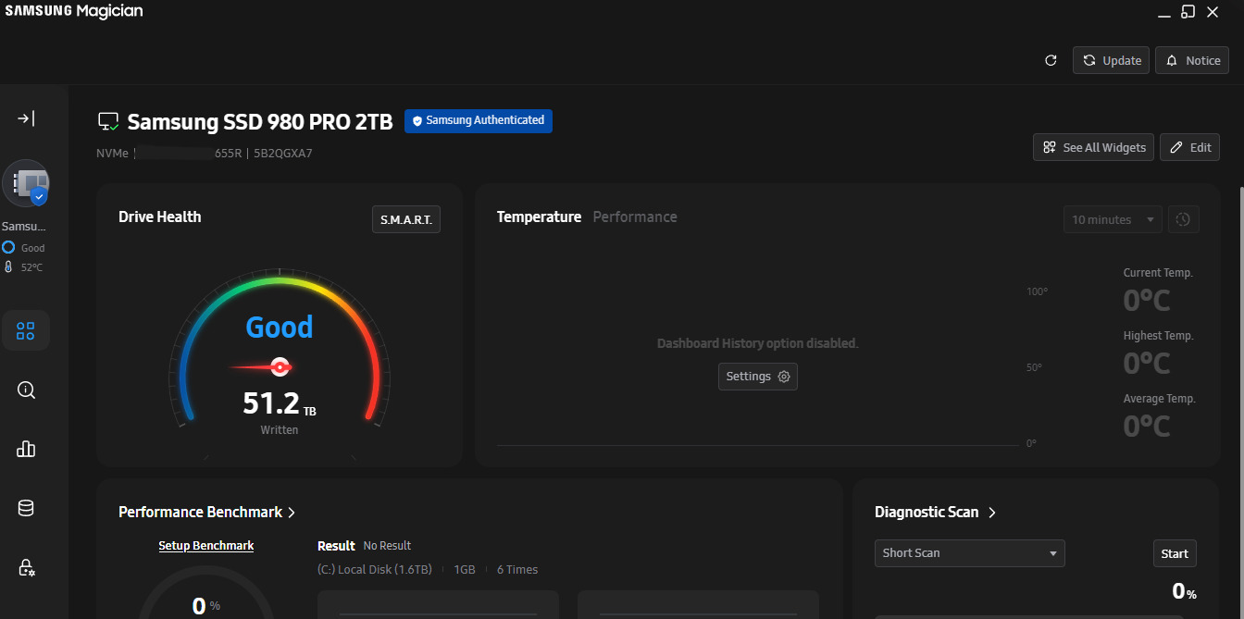Click the 51.2 TB Written value
The image size is (1244, 619).
280,403
